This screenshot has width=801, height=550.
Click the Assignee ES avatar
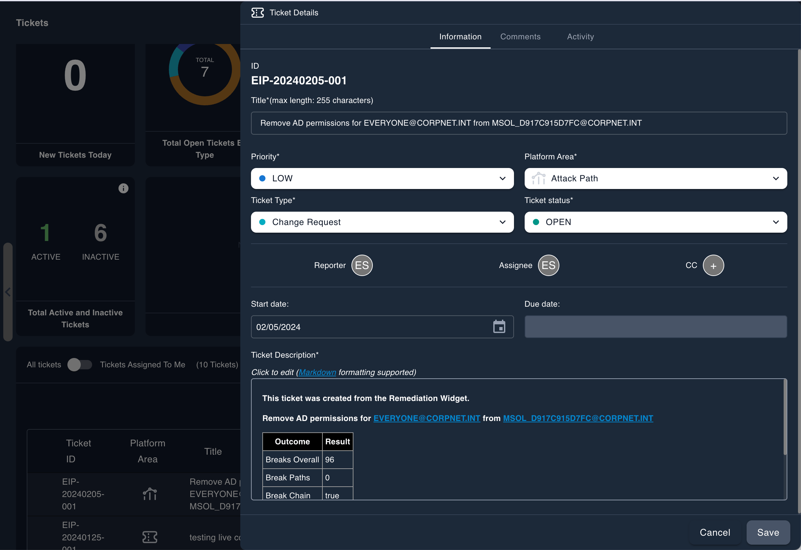[548, 265]
